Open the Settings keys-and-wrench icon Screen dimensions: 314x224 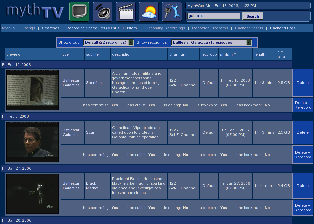(x=172, y=11)
